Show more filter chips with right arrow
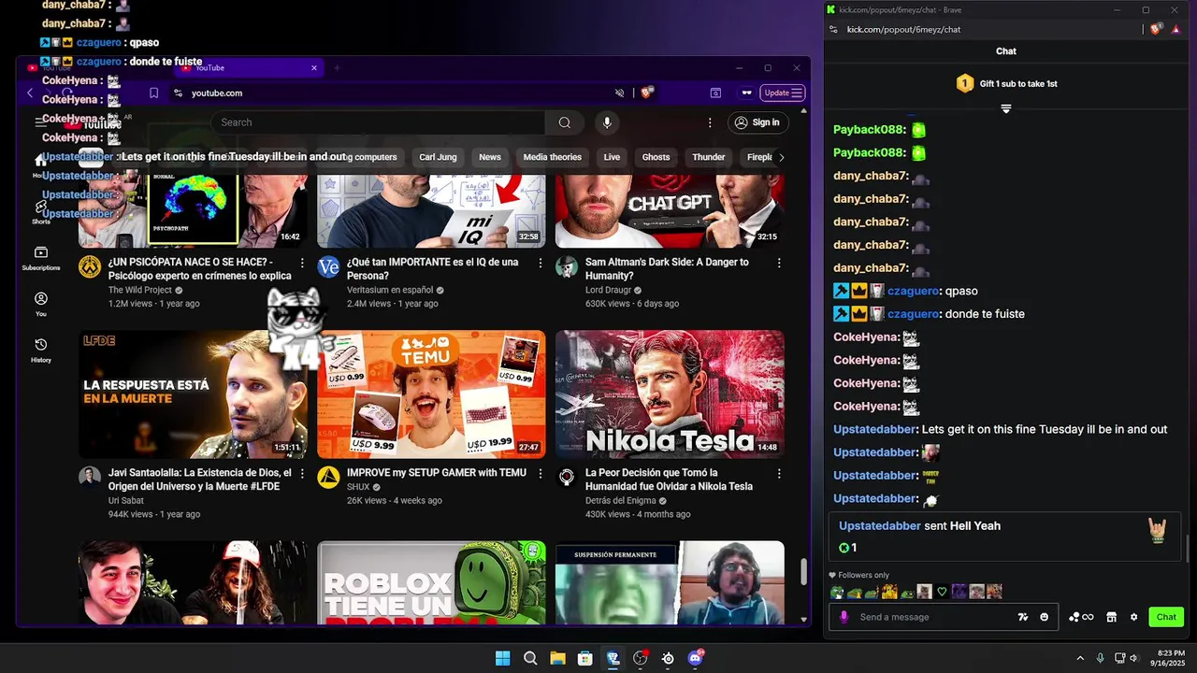The image size is (1197, 673). tap(781, 157)
